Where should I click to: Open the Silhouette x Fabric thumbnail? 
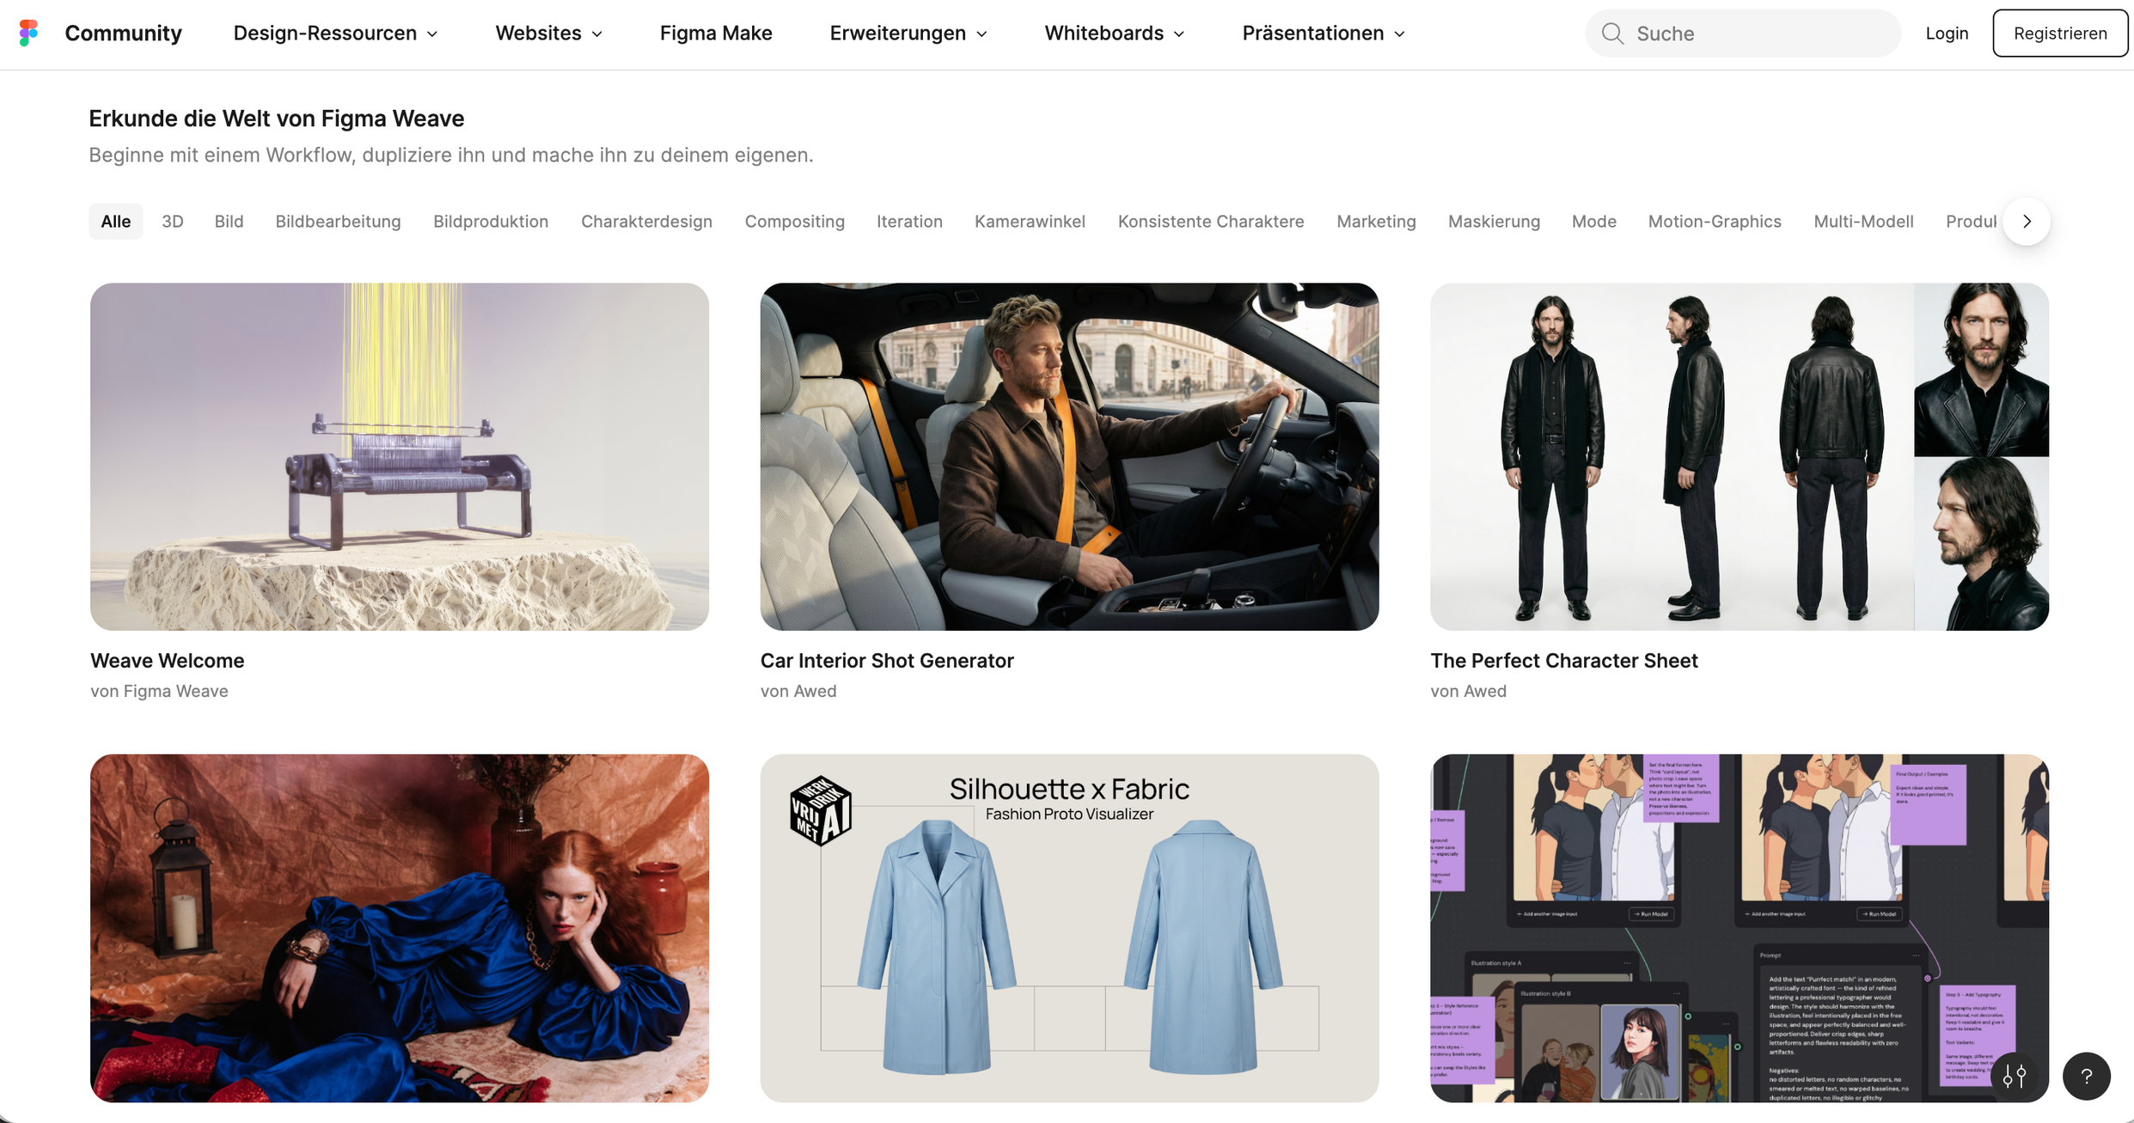coord(1069,928)
